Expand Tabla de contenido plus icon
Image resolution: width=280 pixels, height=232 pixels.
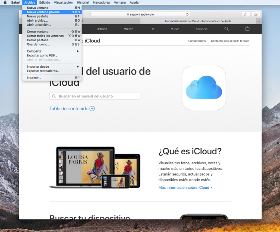(x=92, y=109)
